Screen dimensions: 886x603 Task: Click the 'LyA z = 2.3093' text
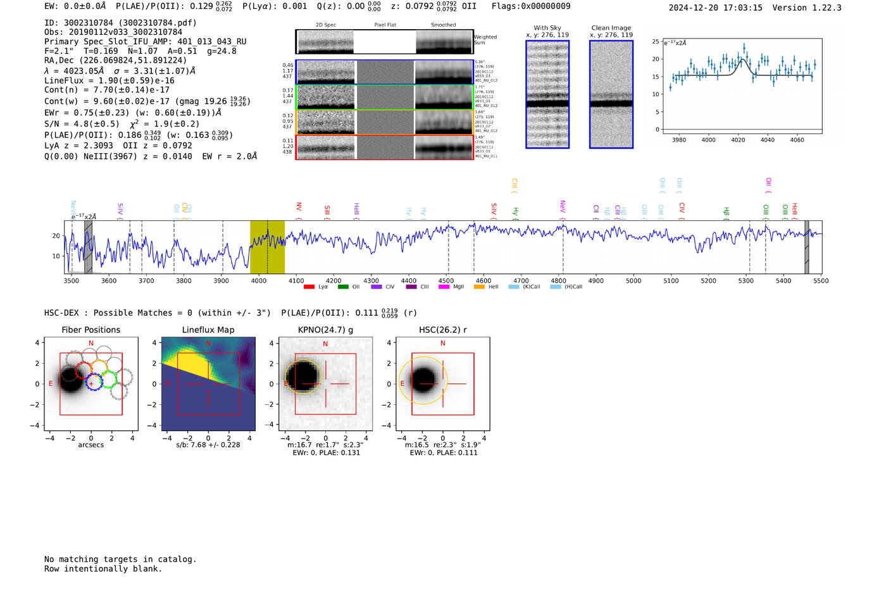(79, 146)
